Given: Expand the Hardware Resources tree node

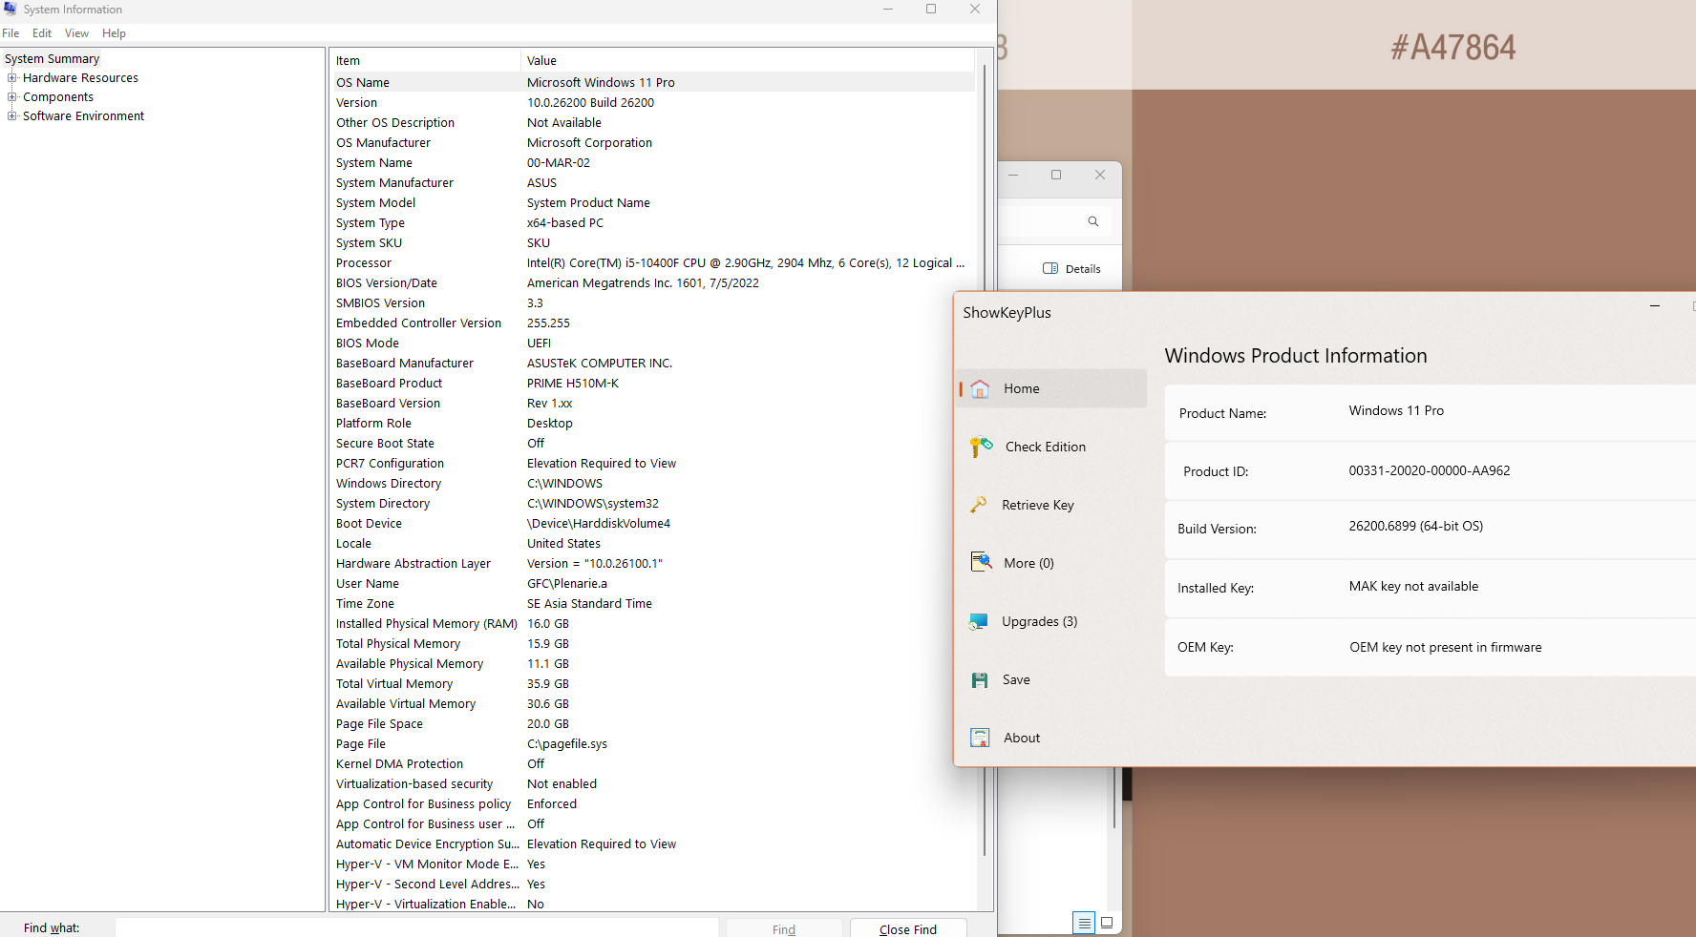Looking at the screenshot, I should (x=12, y=78).
